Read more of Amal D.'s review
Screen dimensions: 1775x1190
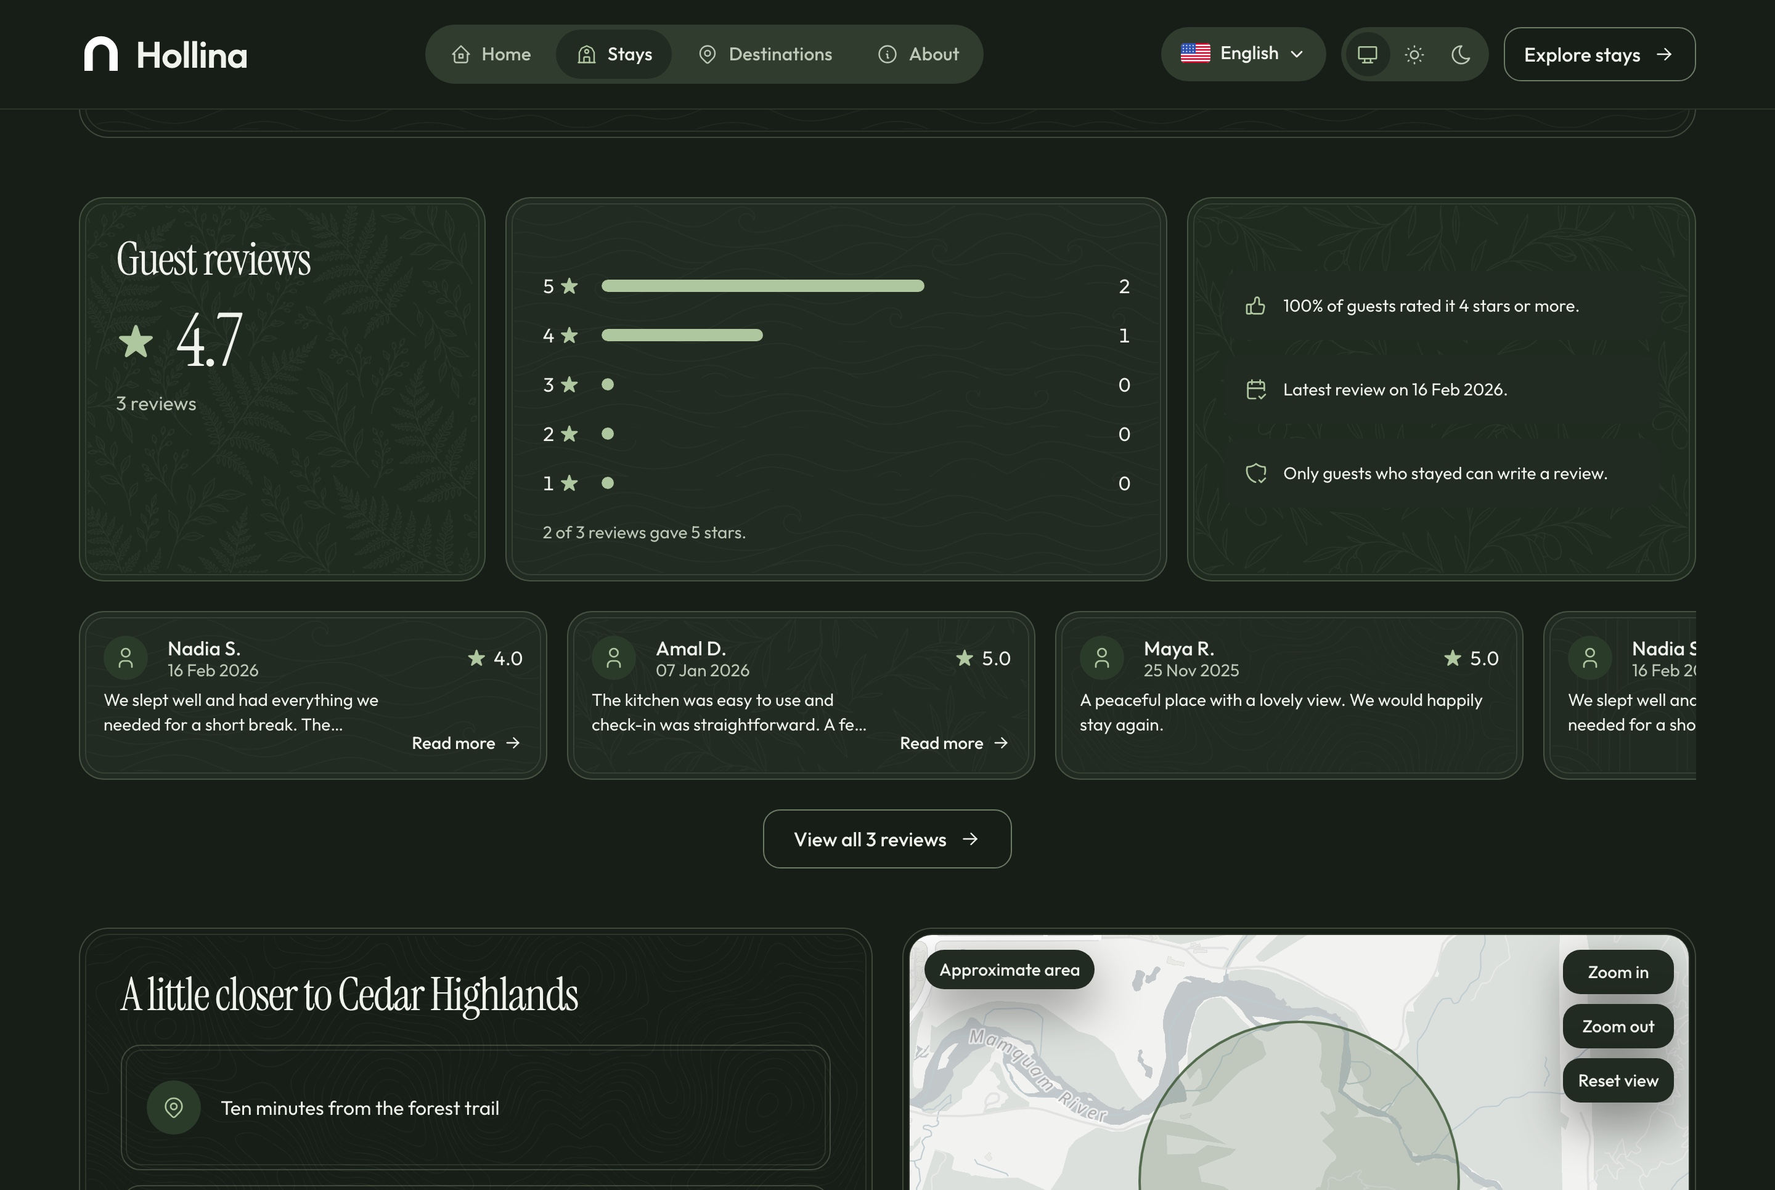(x=954, y=744)
